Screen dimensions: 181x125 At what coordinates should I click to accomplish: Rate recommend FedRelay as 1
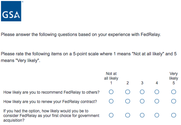[111, 92]
